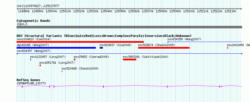250x102 pixels.
Task: Click the esv2401454 label at right edge
Action: point(238,45)
